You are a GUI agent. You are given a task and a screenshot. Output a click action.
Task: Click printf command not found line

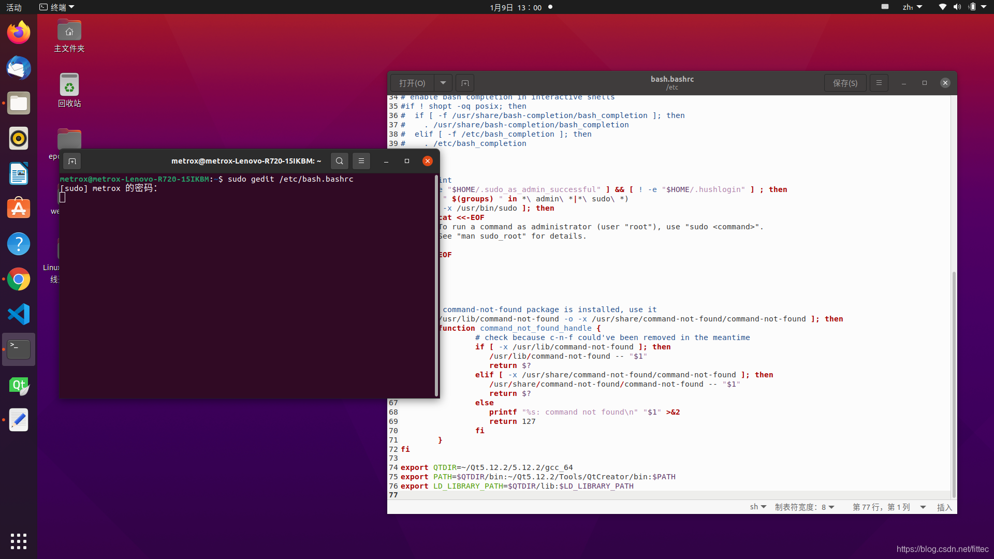coord(584,412)
